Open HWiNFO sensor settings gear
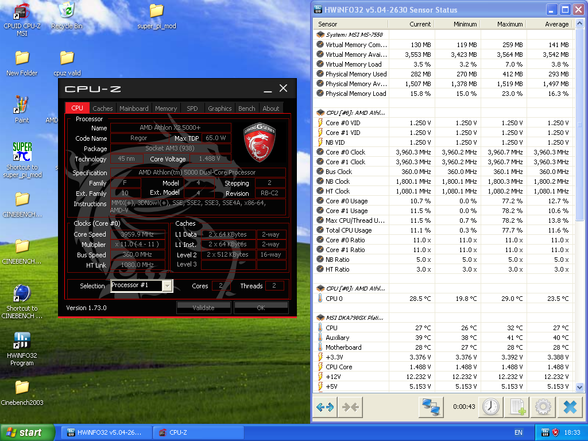Image resolution: width=588 pixels, height=441 pixels. (543, 407)
